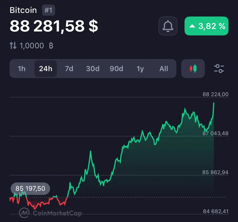Tap the up triangle in percent badge
The image size is (238, 222).
tap(192, 26)
